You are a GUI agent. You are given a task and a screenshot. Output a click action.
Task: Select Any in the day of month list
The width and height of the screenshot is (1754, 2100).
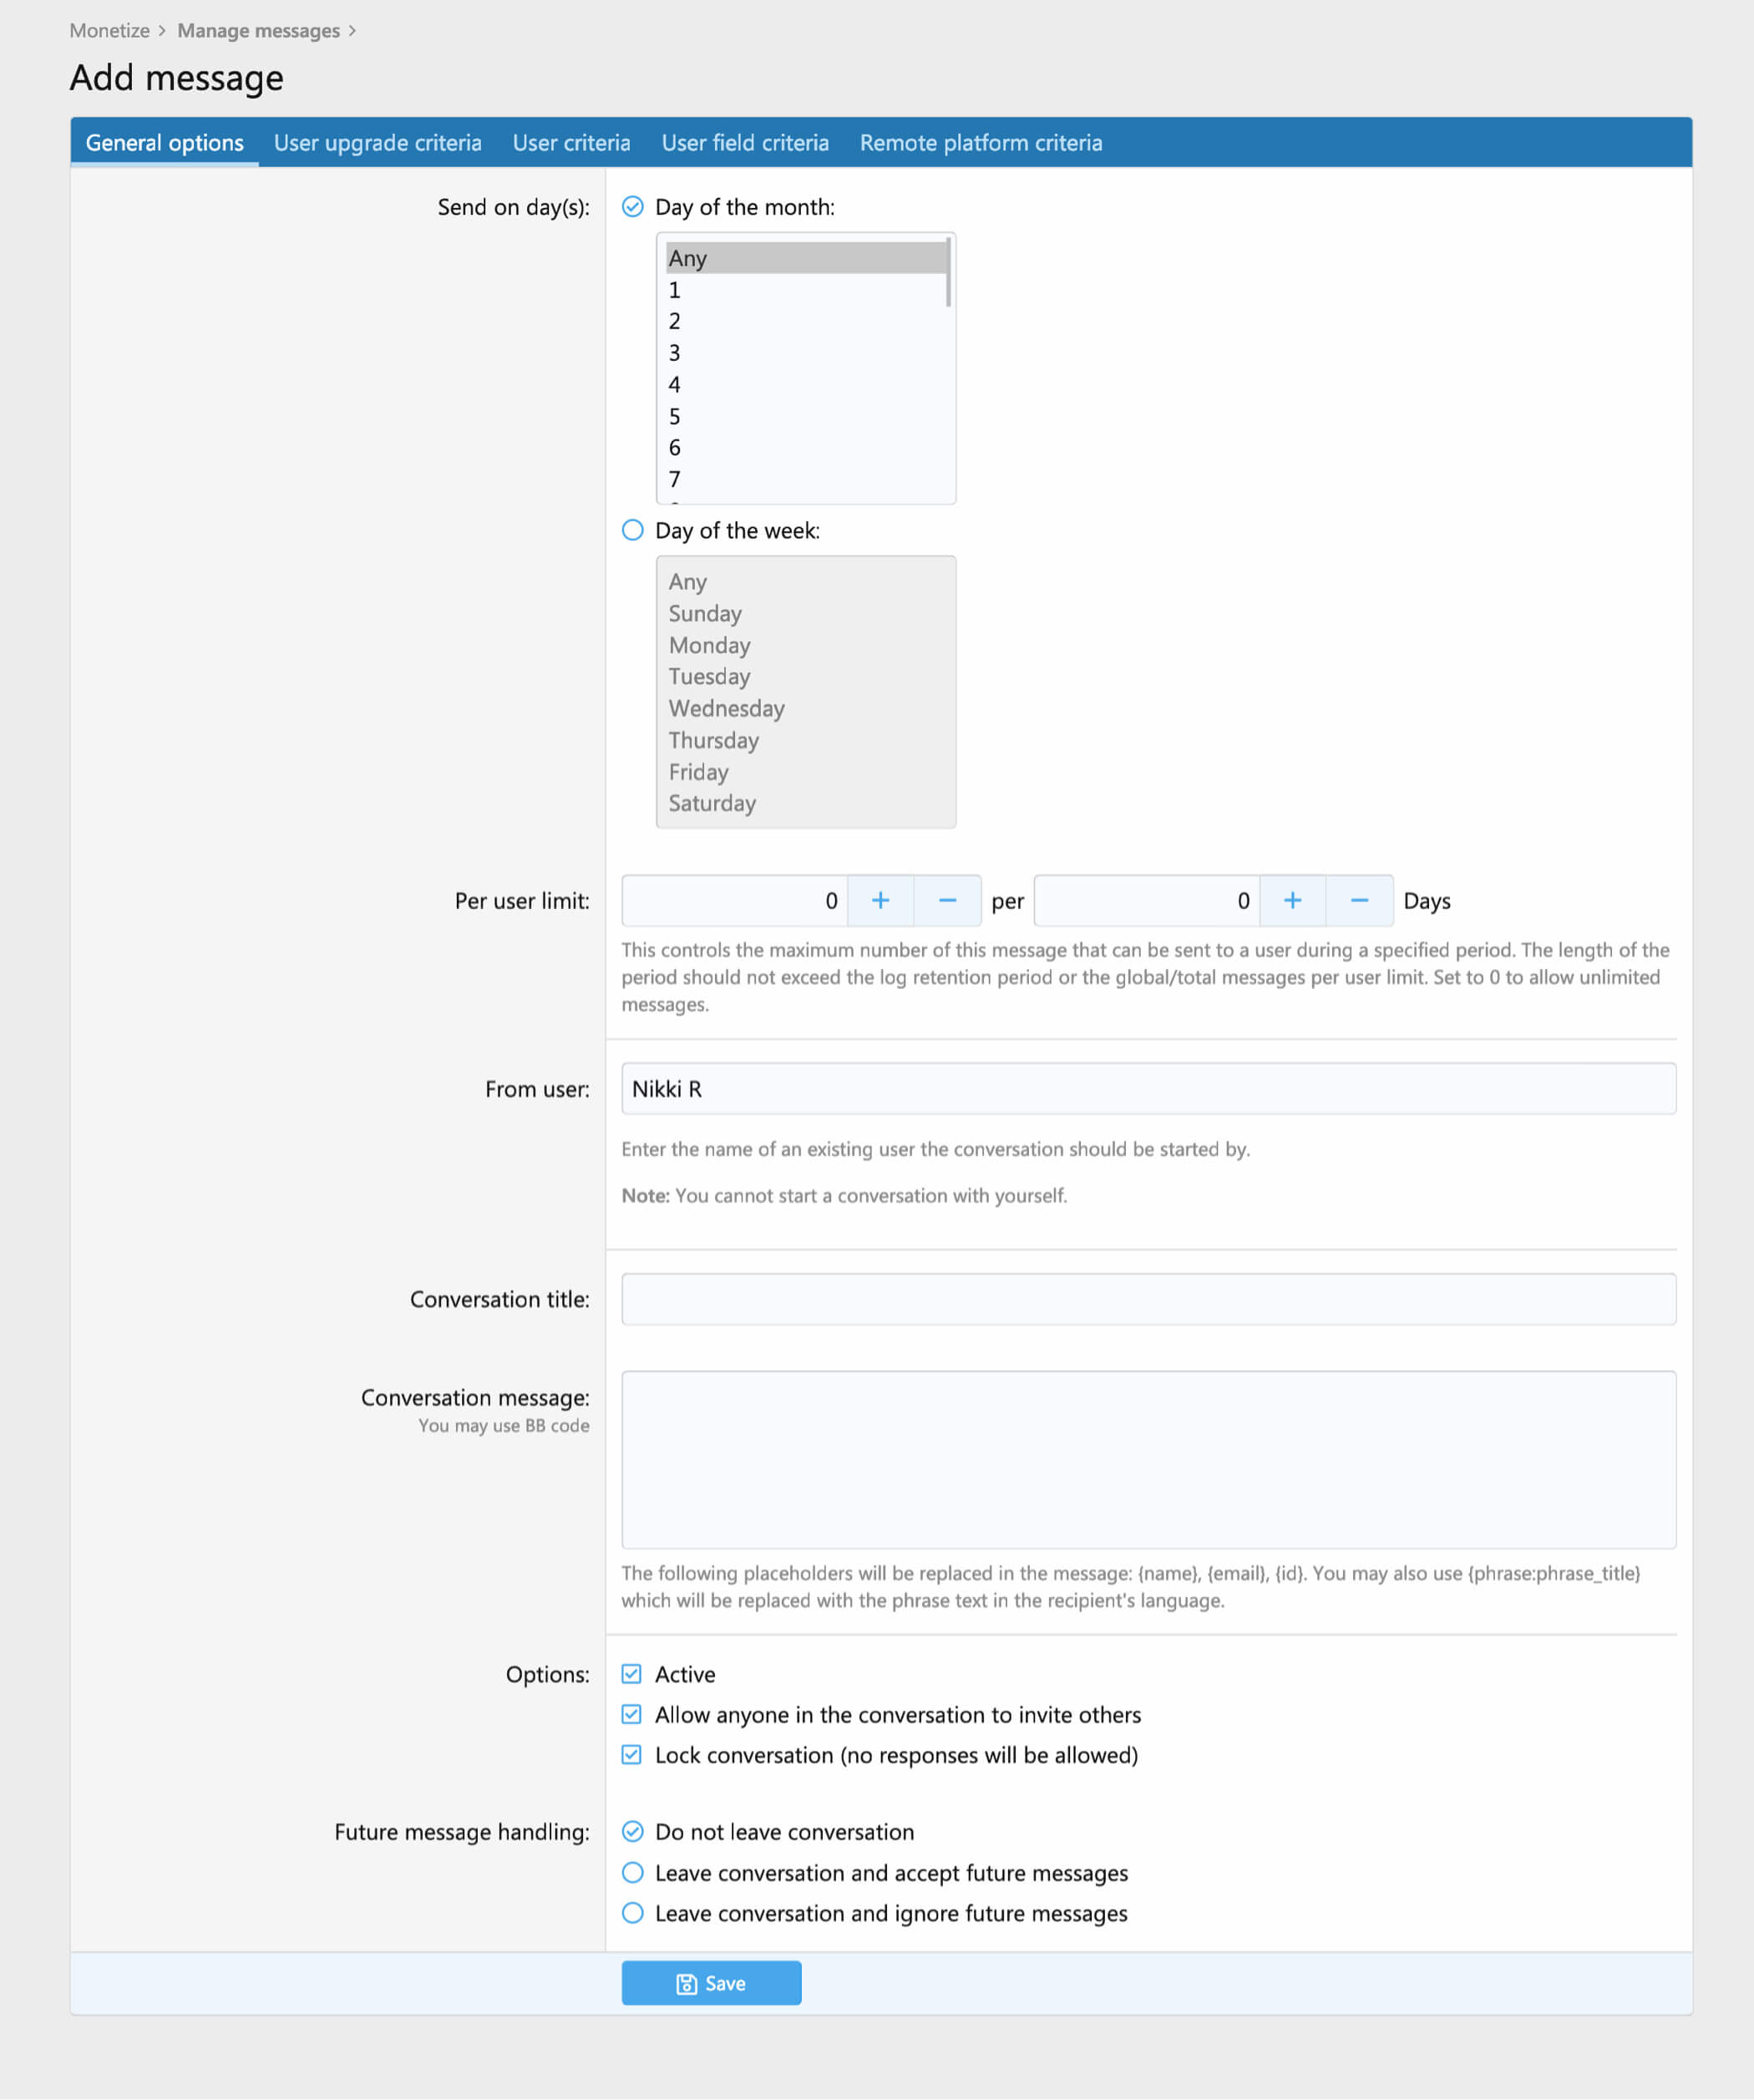pyautogui.click(x=805, y=258)
